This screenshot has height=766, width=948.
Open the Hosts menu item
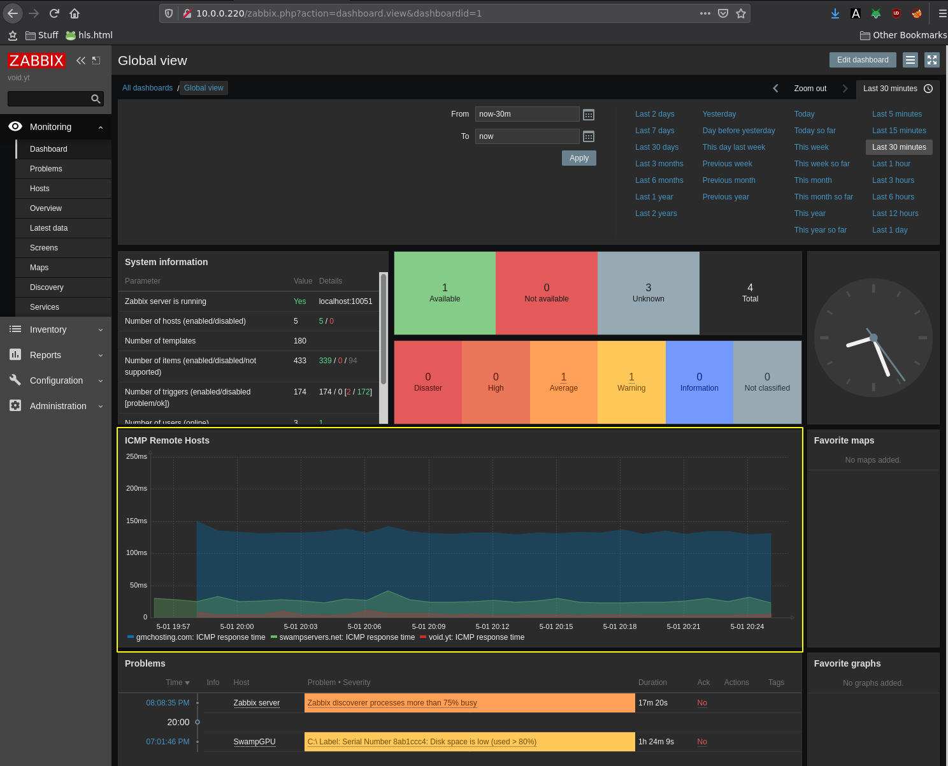coord(63,189)
